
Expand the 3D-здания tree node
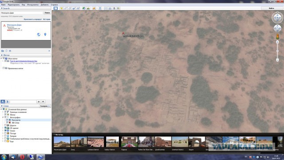(3, 128)
